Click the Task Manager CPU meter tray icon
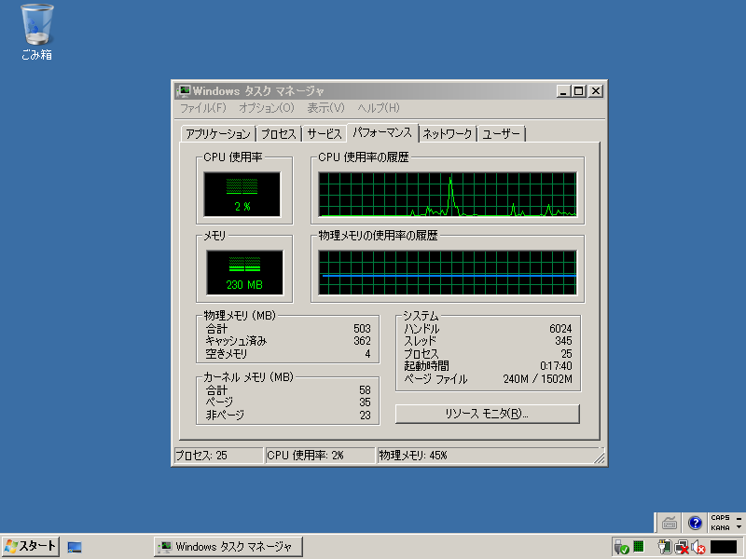Screen dimensions: 746x559 click(x=638, y=547)
